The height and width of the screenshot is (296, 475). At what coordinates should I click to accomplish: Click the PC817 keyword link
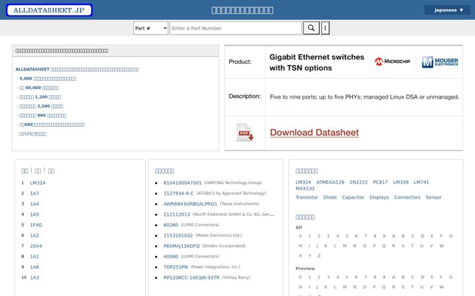pos(380,182)
